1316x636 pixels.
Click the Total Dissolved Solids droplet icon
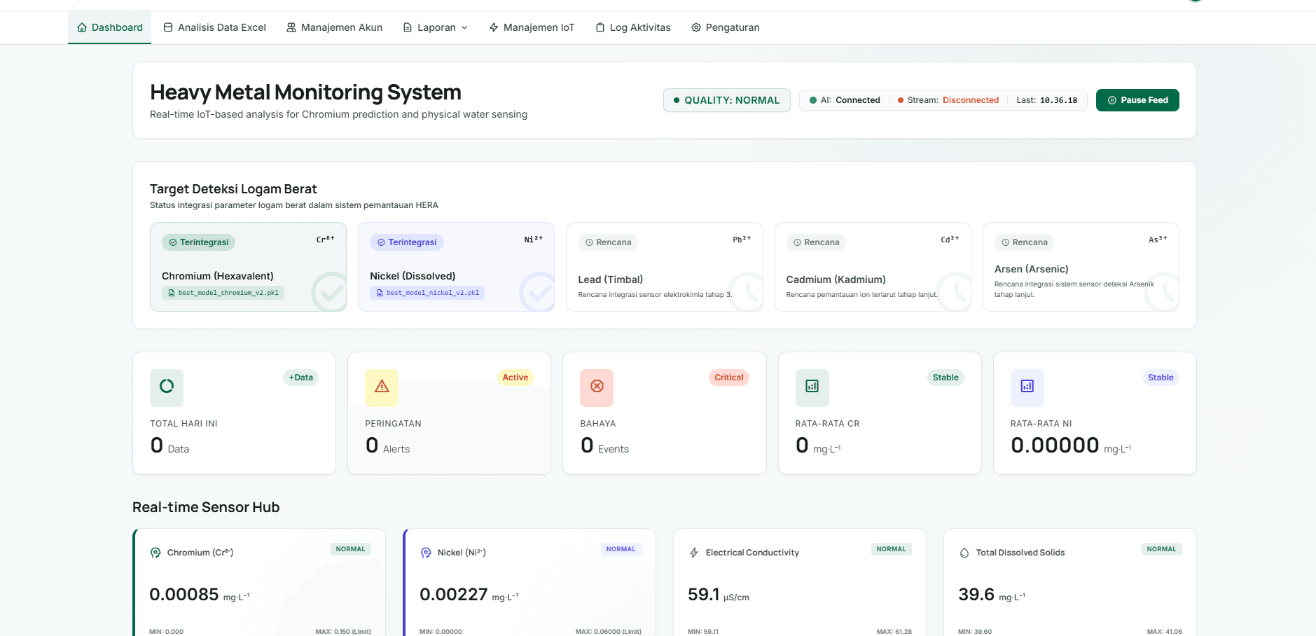tap(964, 553)
